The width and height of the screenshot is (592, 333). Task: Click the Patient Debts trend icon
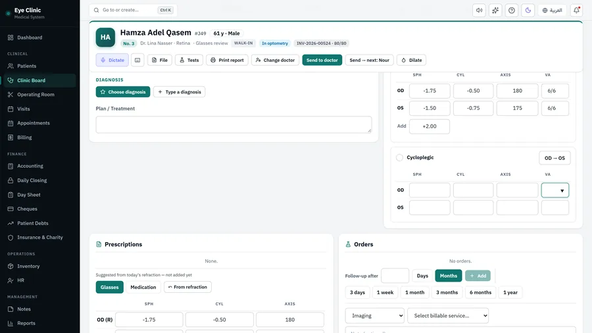coord(11,223)
